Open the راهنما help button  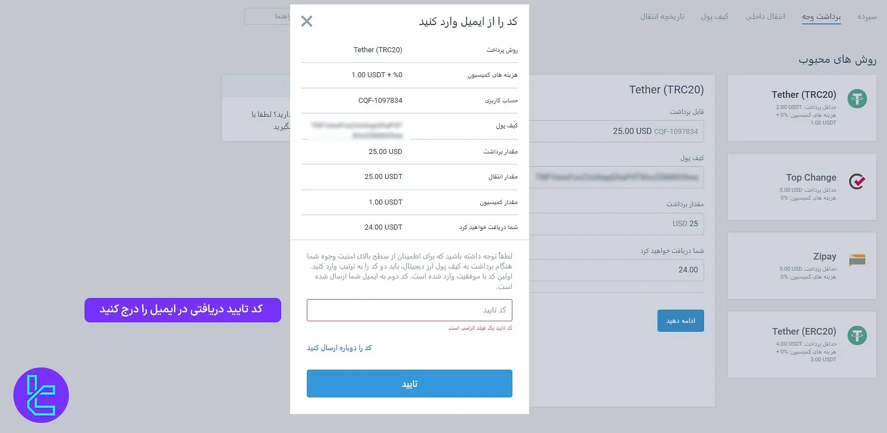click(x=272, y=17)
